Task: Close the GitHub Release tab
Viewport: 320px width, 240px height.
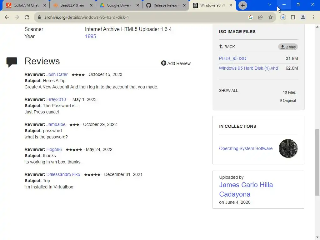Action: 184,6
